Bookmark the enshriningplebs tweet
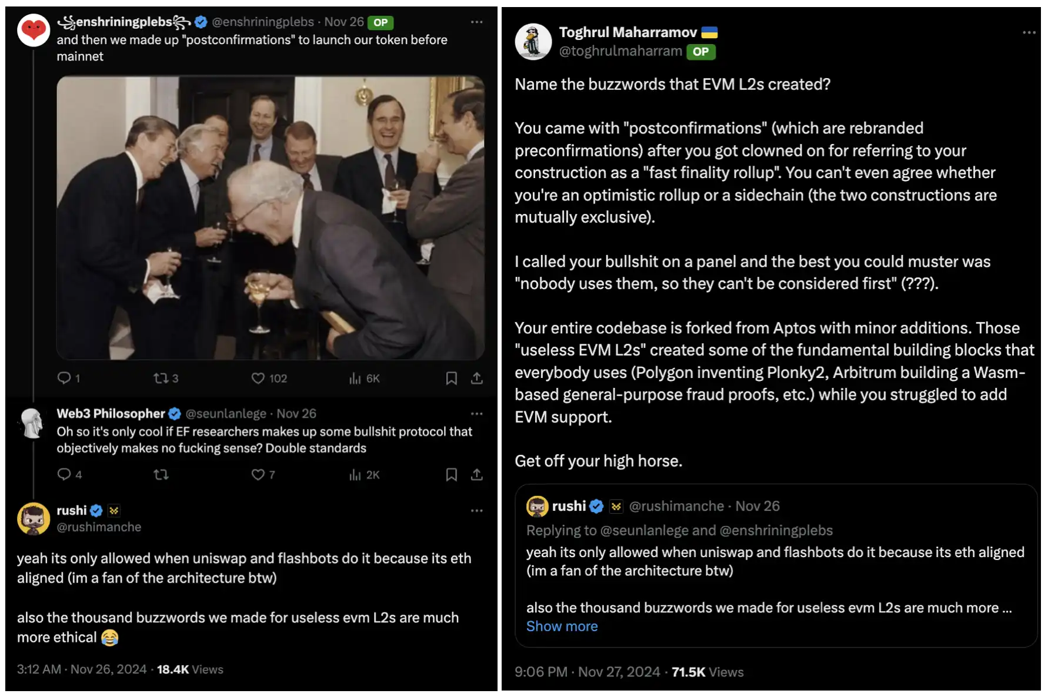This screenshot has height=697, width=1048. coord(451,378)
